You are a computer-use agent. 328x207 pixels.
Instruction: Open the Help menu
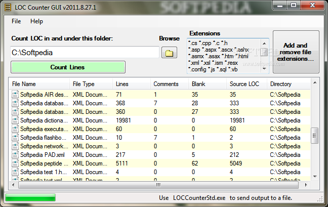tap(36, 21)
